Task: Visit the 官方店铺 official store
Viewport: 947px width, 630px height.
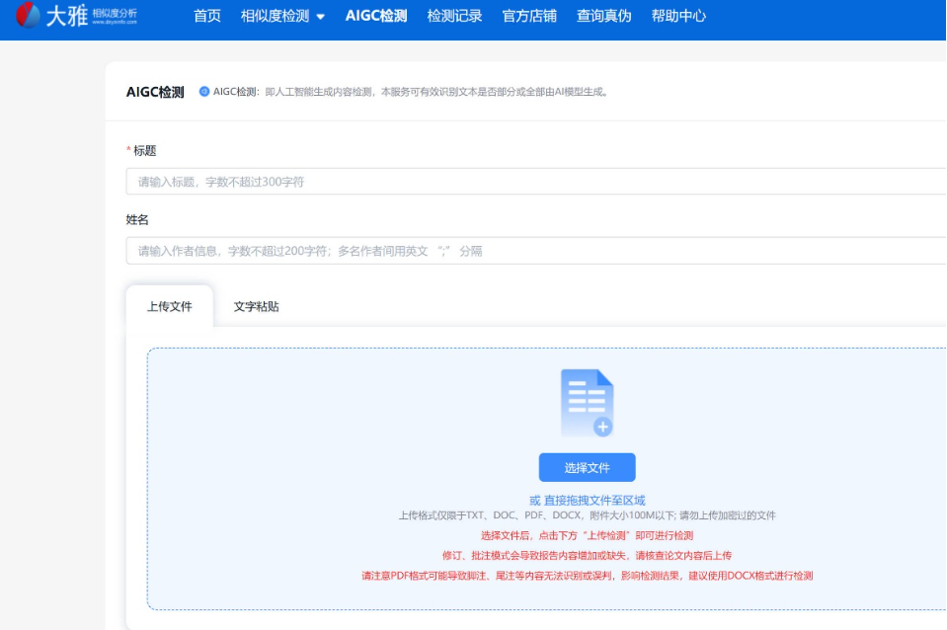Action: (x=529, y=16)
